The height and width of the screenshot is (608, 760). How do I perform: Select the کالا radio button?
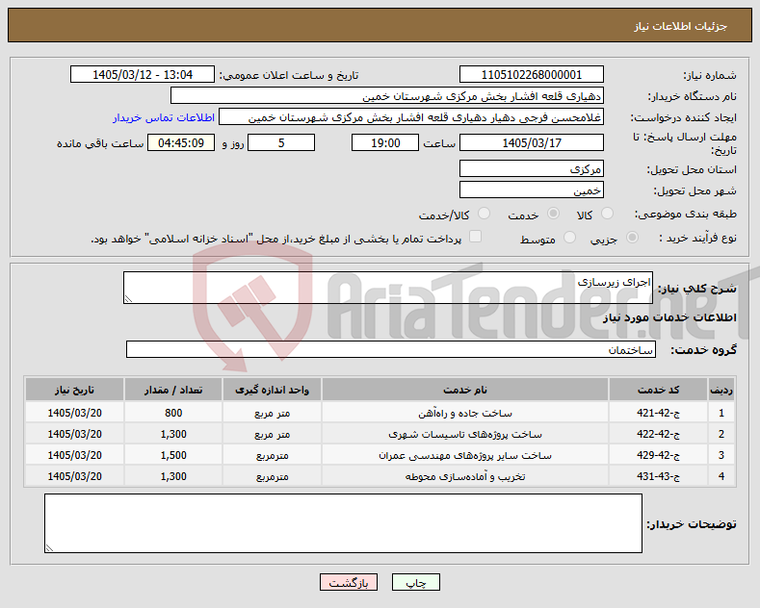point(607,214)
